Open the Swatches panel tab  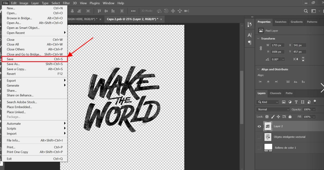(281, 22)
